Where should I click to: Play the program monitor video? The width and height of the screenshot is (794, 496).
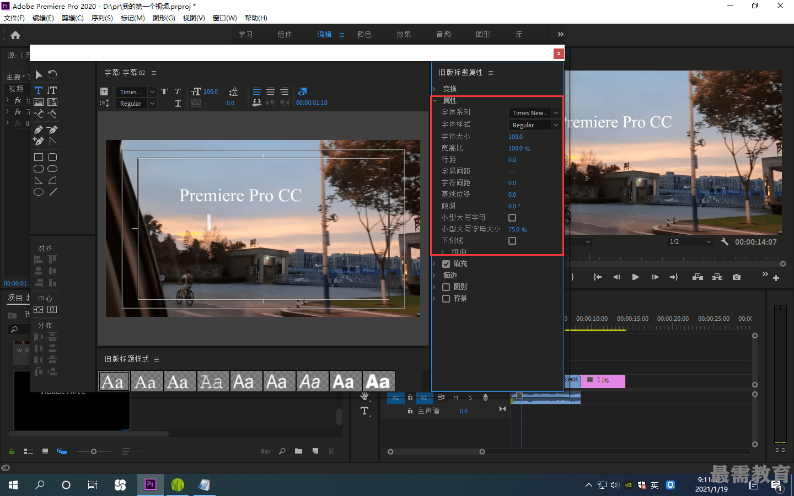[635, 277]
